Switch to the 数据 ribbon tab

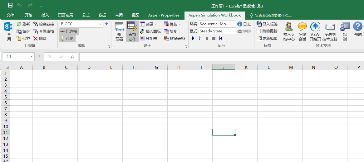point(102,15)
